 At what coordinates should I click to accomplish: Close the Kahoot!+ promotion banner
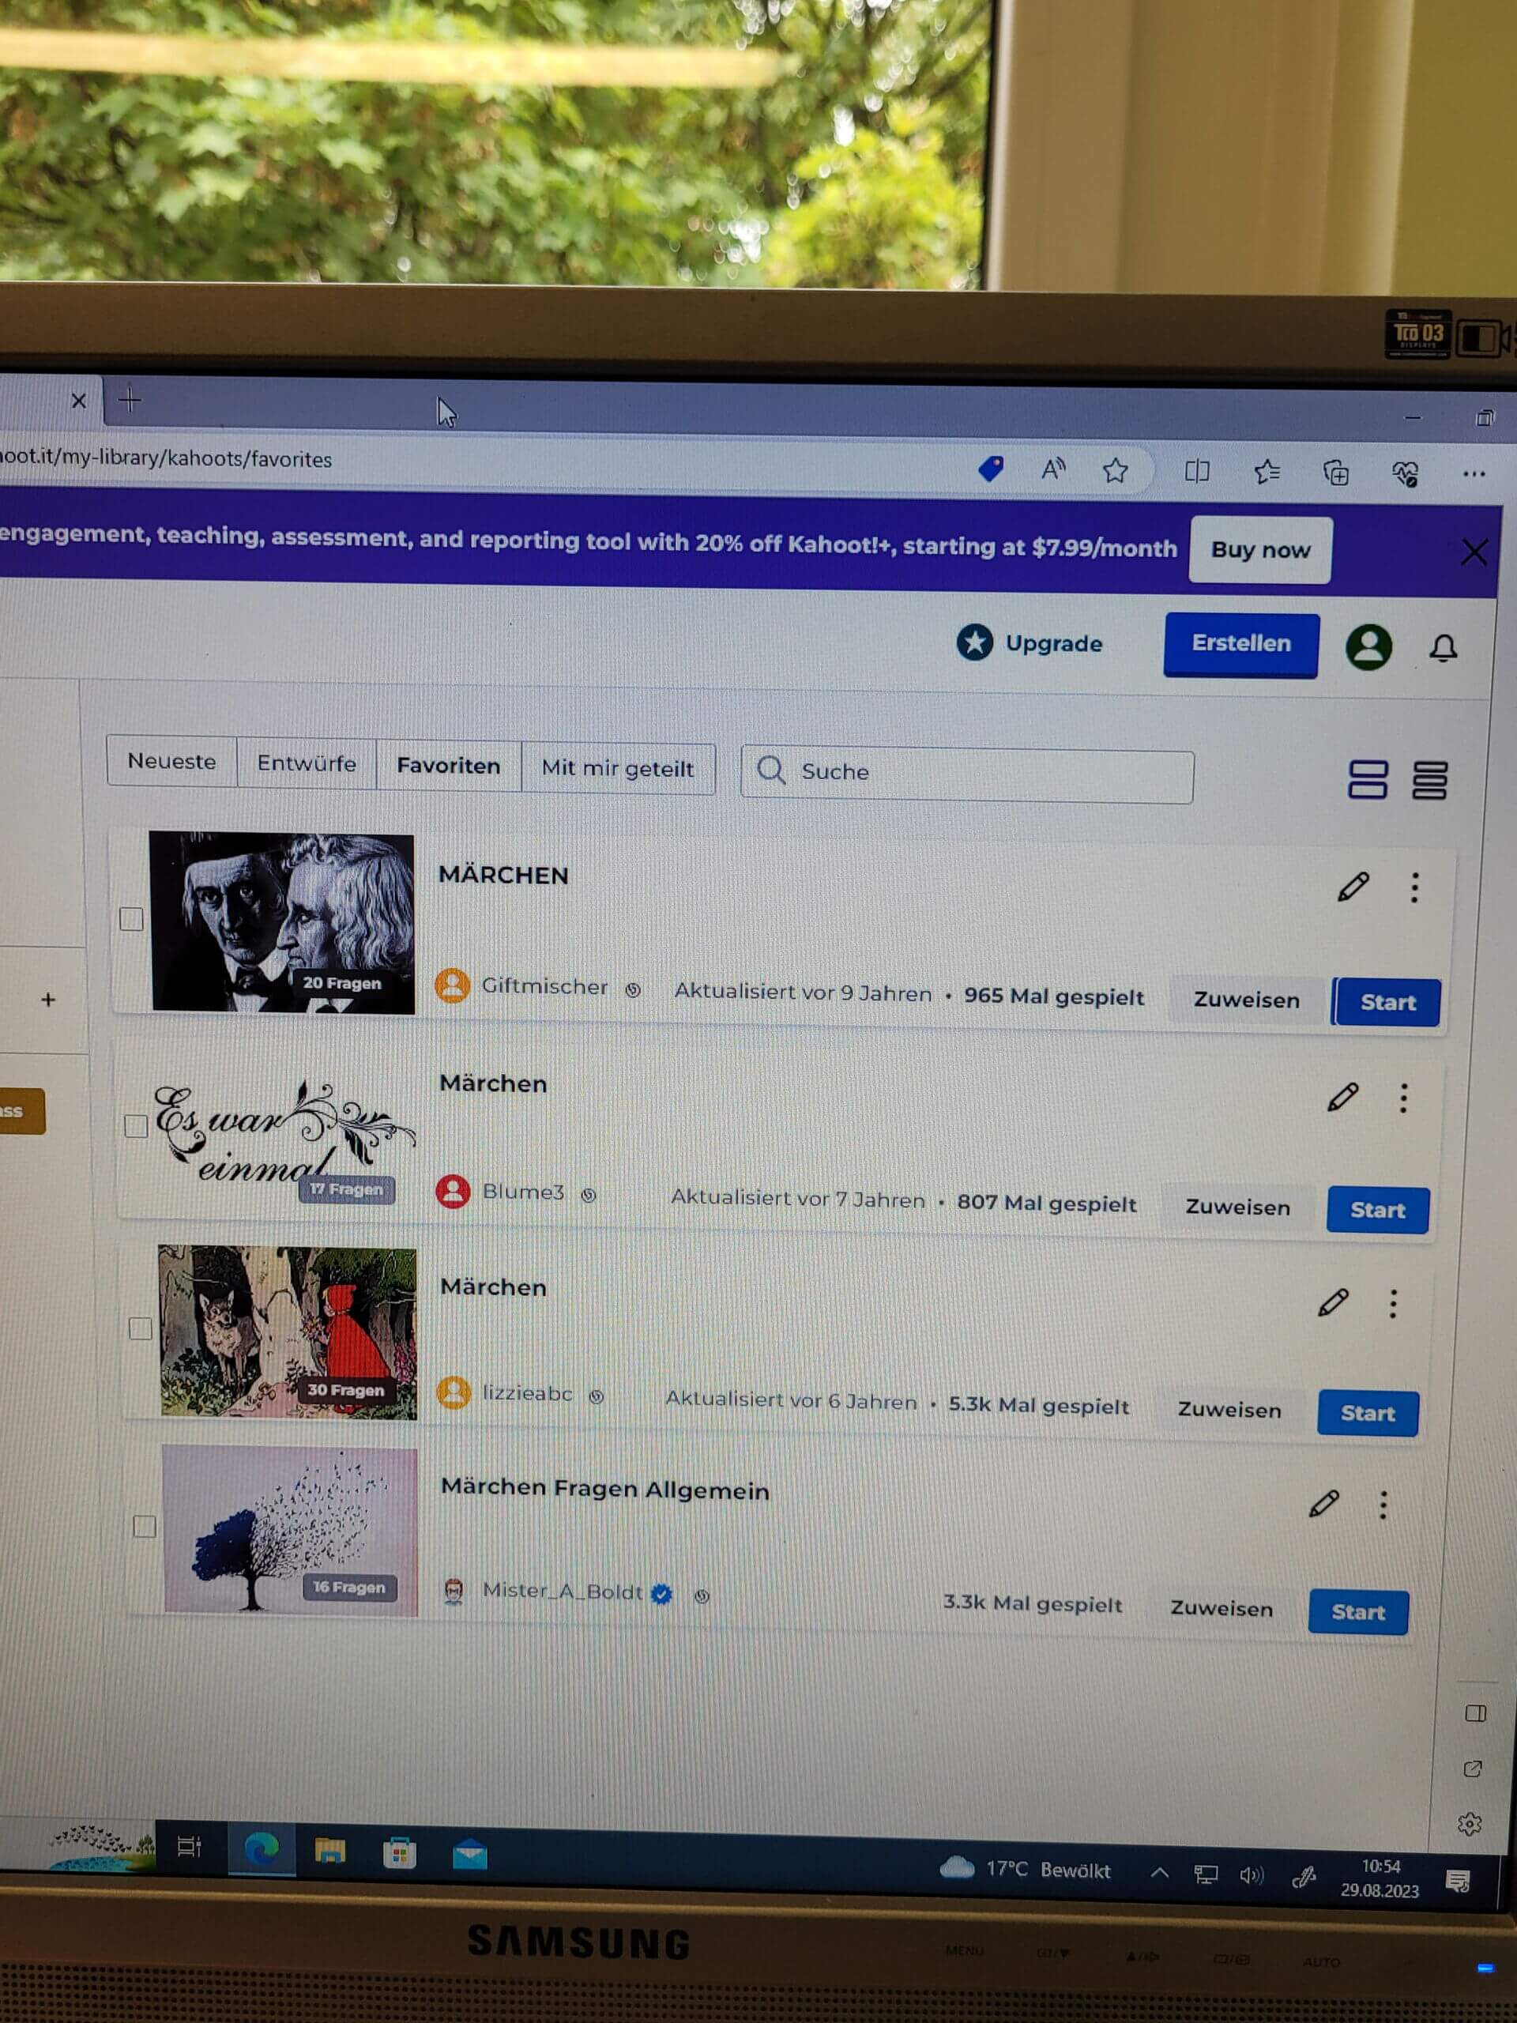[x=1473, y=552]
